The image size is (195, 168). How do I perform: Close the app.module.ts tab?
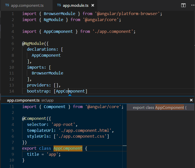tap(93, 5)
